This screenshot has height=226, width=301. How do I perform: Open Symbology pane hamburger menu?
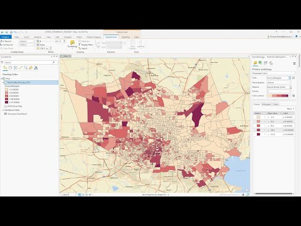click(294, 63)
